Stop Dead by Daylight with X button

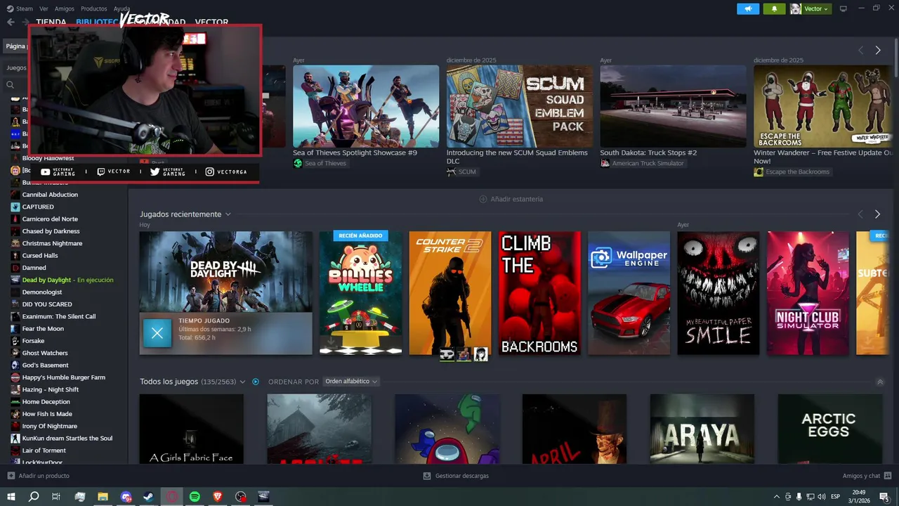click(x=157, y=333)
